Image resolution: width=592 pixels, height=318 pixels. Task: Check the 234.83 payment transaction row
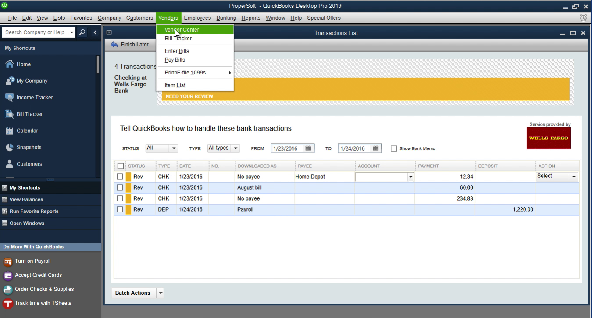tap(120, 198)
